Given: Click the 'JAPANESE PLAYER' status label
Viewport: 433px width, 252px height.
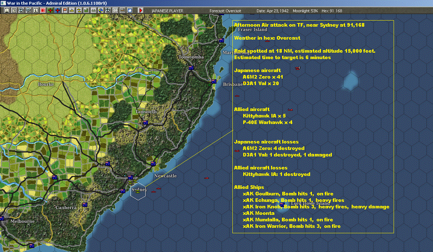Looking at the screenshot, I should click(167, 11).
